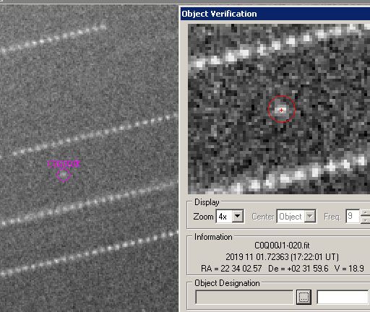
Task: Click the C0Q00J1-020.fit file name text
Action: [x=282, y=246]
